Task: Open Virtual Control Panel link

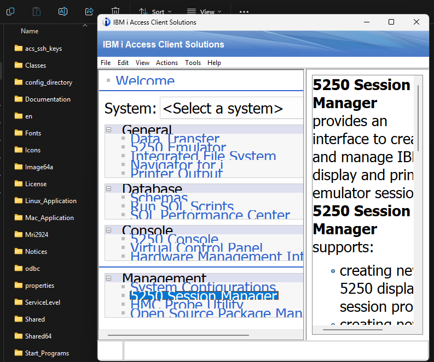Action: (x=196, y=248)
